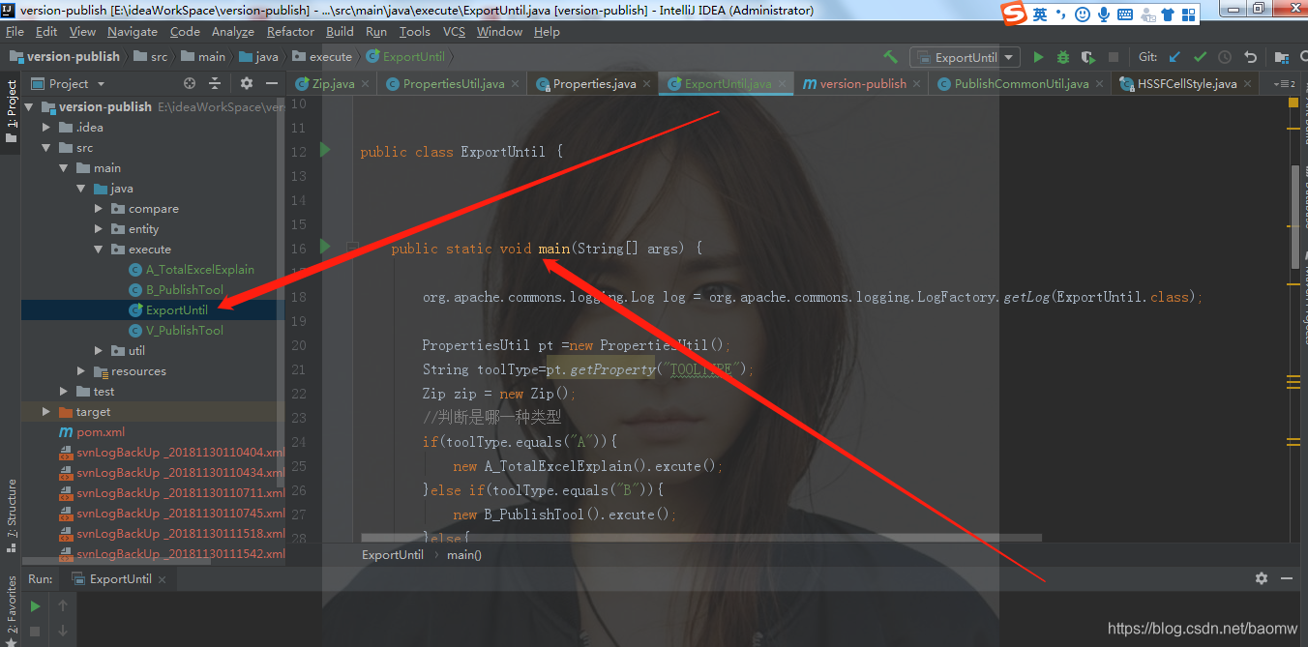The width and height of the screenshot is (1308, 647).
Task: Update project via blue Git arrow
Action: pyautogui.click(x=1174, y=57)
